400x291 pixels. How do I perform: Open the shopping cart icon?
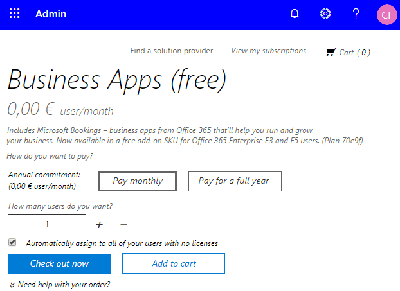(x=331, y=52)
